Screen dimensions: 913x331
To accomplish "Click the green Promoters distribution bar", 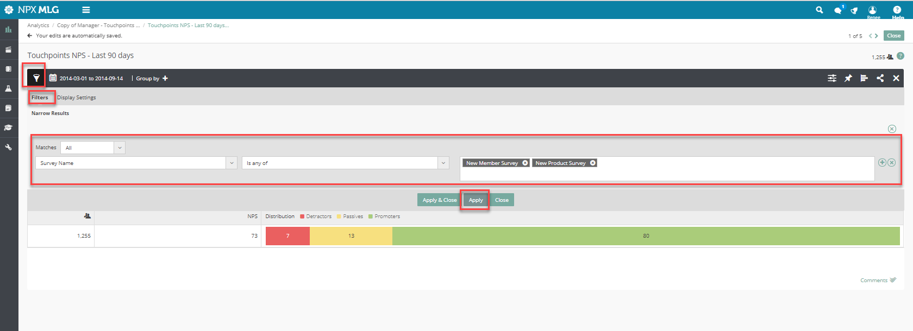I will click(646, 236).
